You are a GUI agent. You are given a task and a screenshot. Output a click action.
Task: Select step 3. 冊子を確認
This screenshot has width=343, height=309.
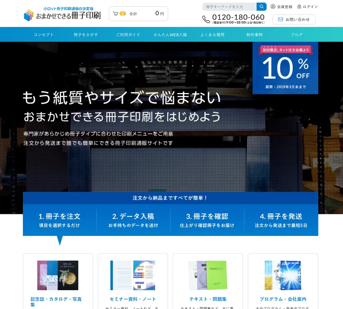pyautogui.click(x=207, y=220)
